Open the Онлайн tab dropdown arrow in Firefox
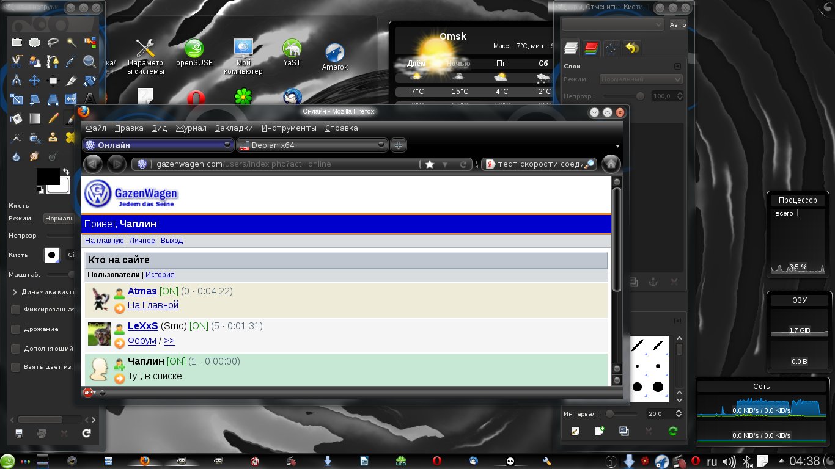This screenshot has height=469, width=835. tap(227, 145)
